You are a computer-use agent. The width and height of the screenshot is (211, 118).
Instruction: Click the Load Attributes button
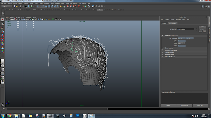pyautogui.click(x=184, y=106)
